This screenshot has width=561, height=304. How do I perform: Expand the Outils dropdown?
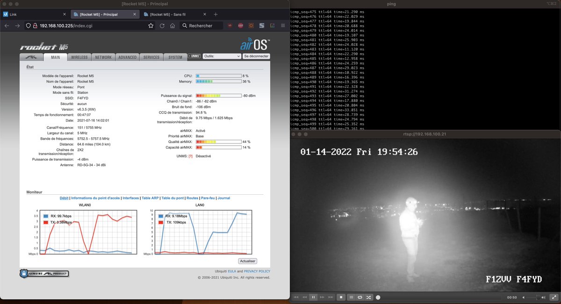click(222, 56)
